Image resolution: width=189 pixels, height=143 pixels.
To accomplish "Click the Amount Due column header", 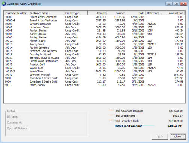I will pos(175,13).
